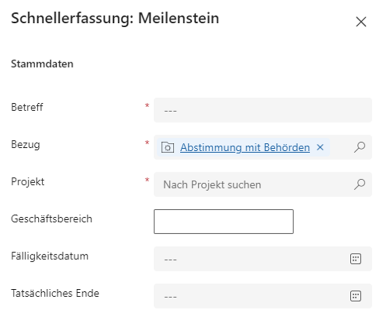Open the Abstimmung mit Behörden link

(245, 147)
